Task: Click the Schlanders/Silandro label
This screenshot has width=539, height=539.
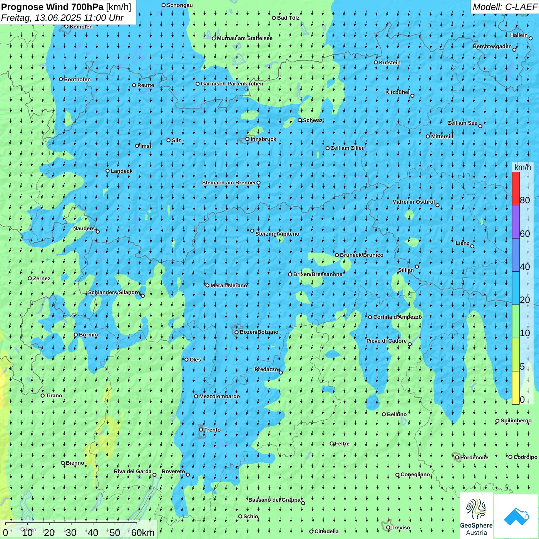Action: coord(114,292)
